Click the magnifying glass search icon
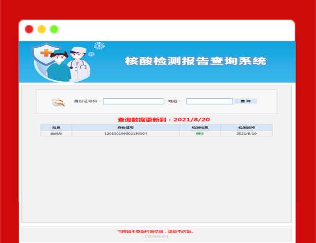Viewport: 316px width, 243px height. point(58,102)
